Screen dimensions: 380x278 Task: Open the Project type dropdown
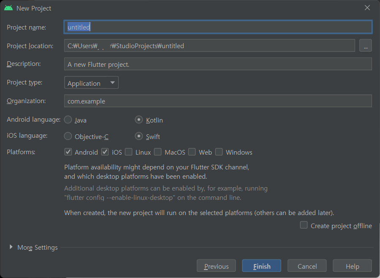91,83
